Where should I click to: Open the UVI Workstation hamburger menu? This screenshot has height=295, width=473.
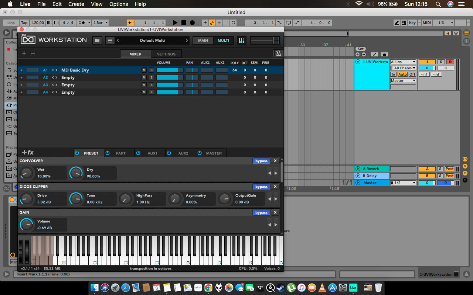point(110,40)
